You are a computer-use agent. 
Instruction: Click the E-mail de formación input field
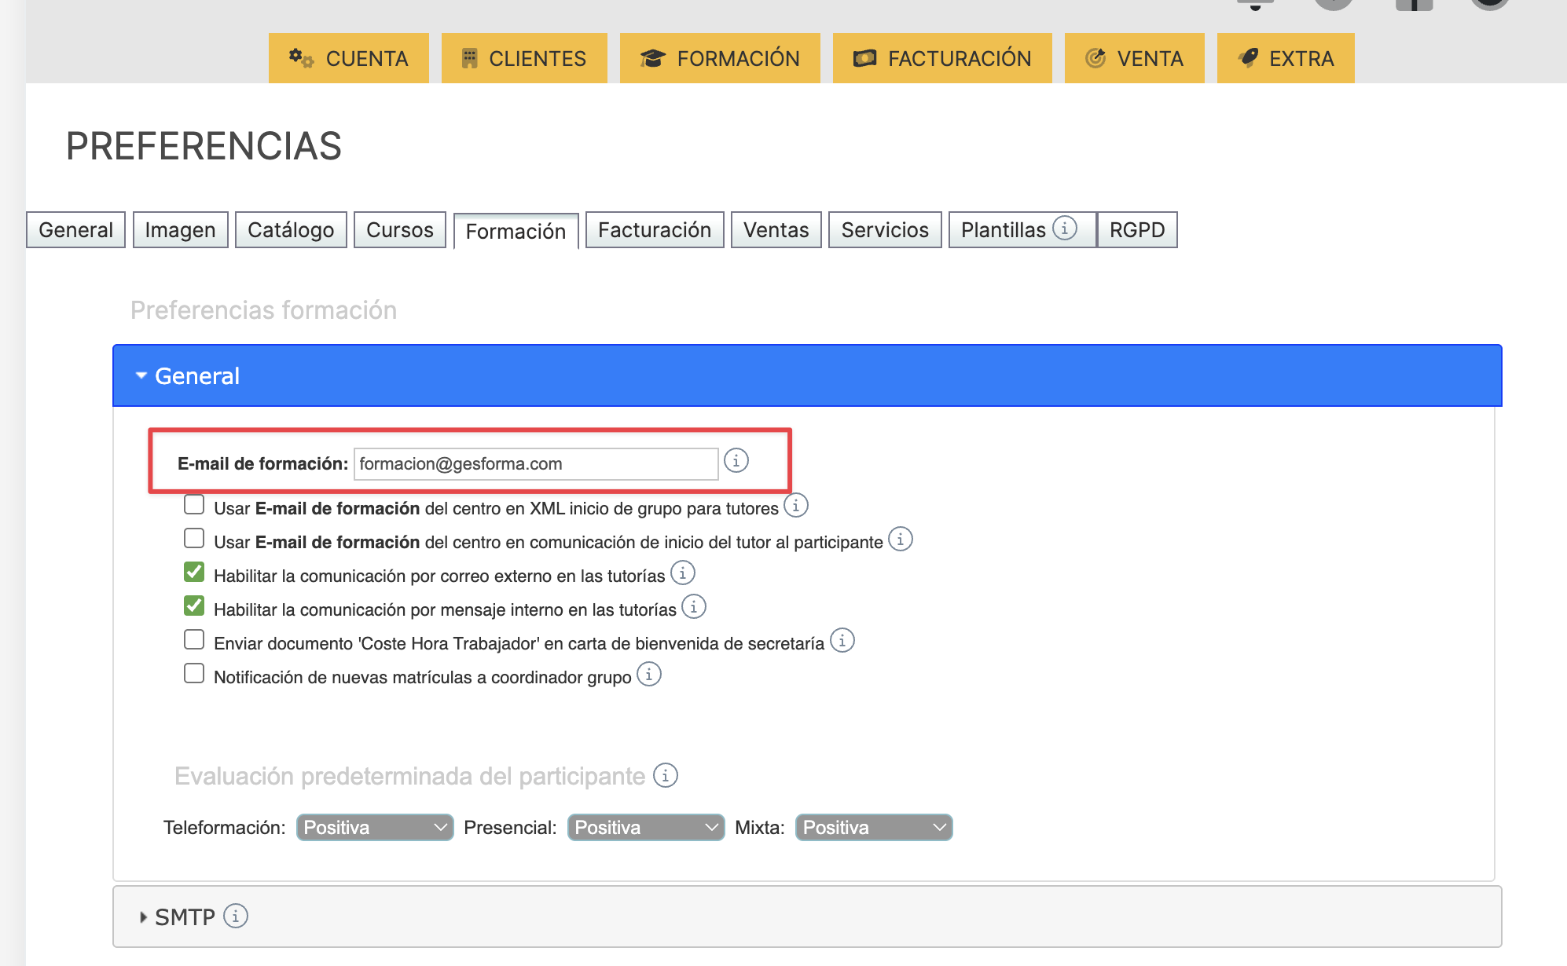pyautogui.click(x=535, y=464)
